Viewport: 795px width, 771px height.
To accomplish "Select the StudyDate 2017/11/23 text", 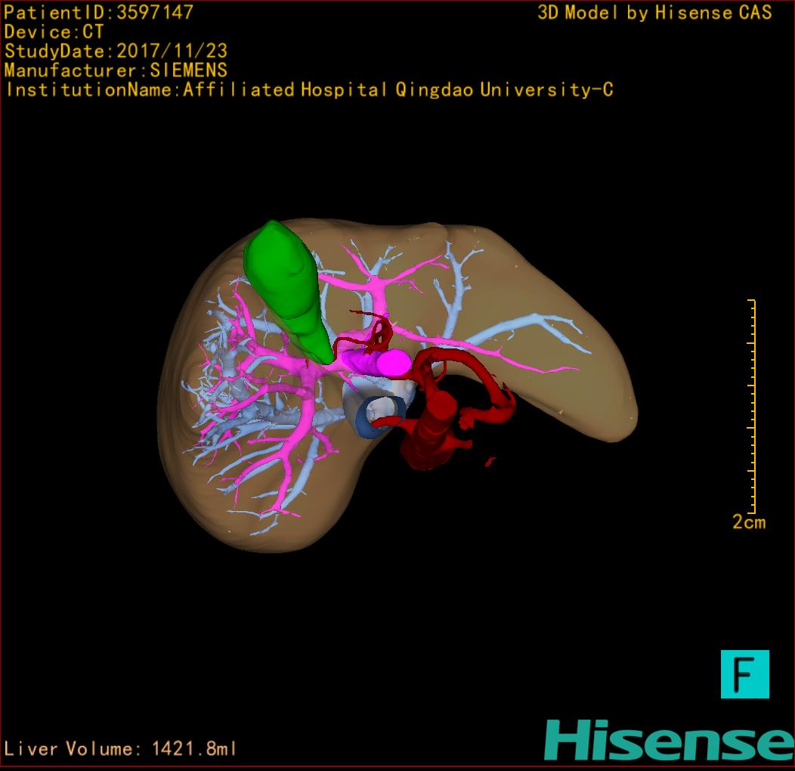I will 116,52.
